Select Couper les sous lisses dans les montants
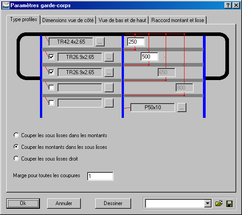The image size is (242, 215). tap(16, 135)
